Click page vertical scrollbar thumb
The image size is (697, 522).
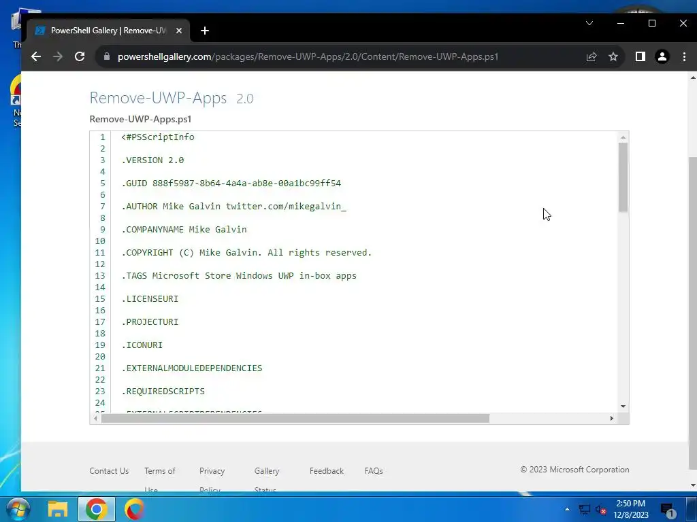coord(692,313)
